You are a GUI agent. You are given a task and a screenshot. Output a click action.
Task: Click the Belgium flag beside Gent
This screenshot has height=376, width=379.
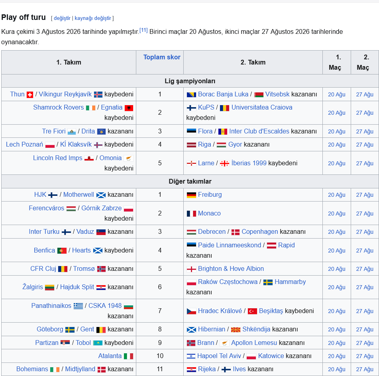[x=101, y=330]
